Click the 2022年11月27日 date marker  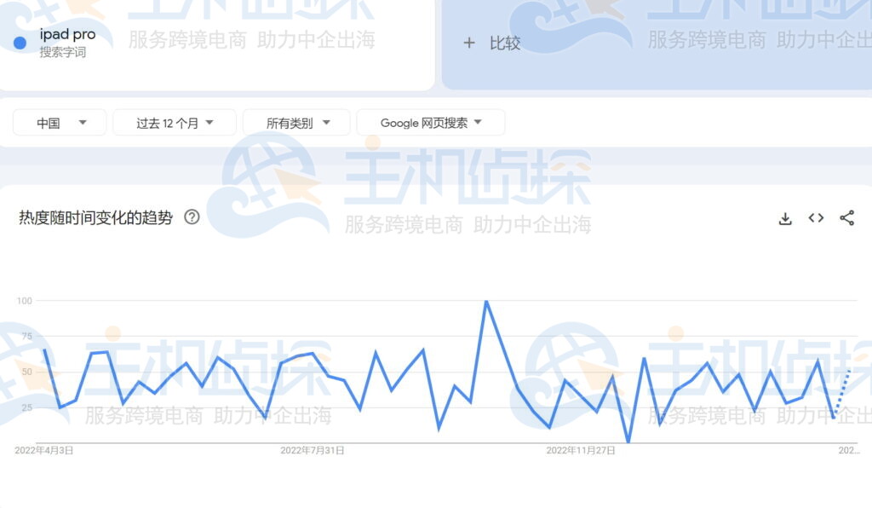(579, 449)
